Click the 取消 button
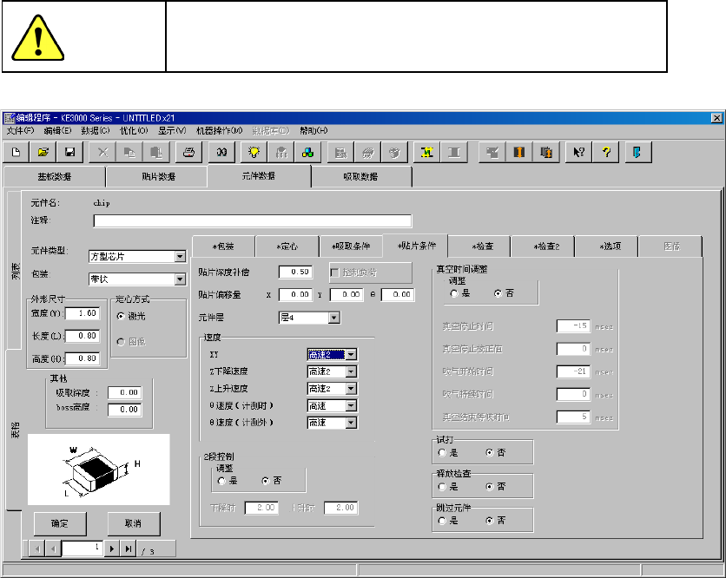 click(x=133, y=524)
